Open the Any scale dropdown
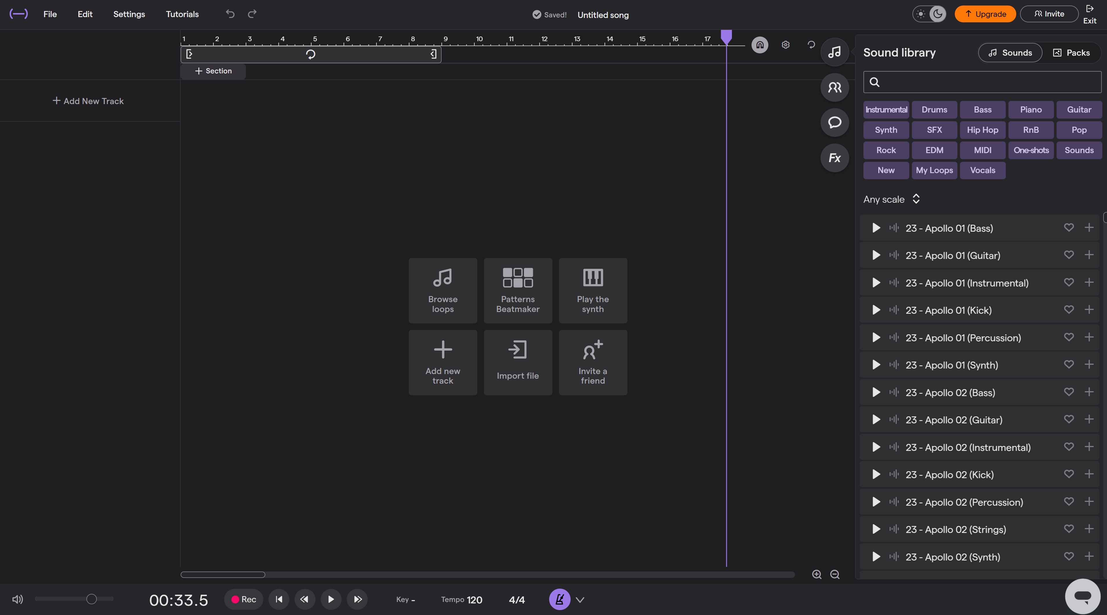 coord(891,199)
